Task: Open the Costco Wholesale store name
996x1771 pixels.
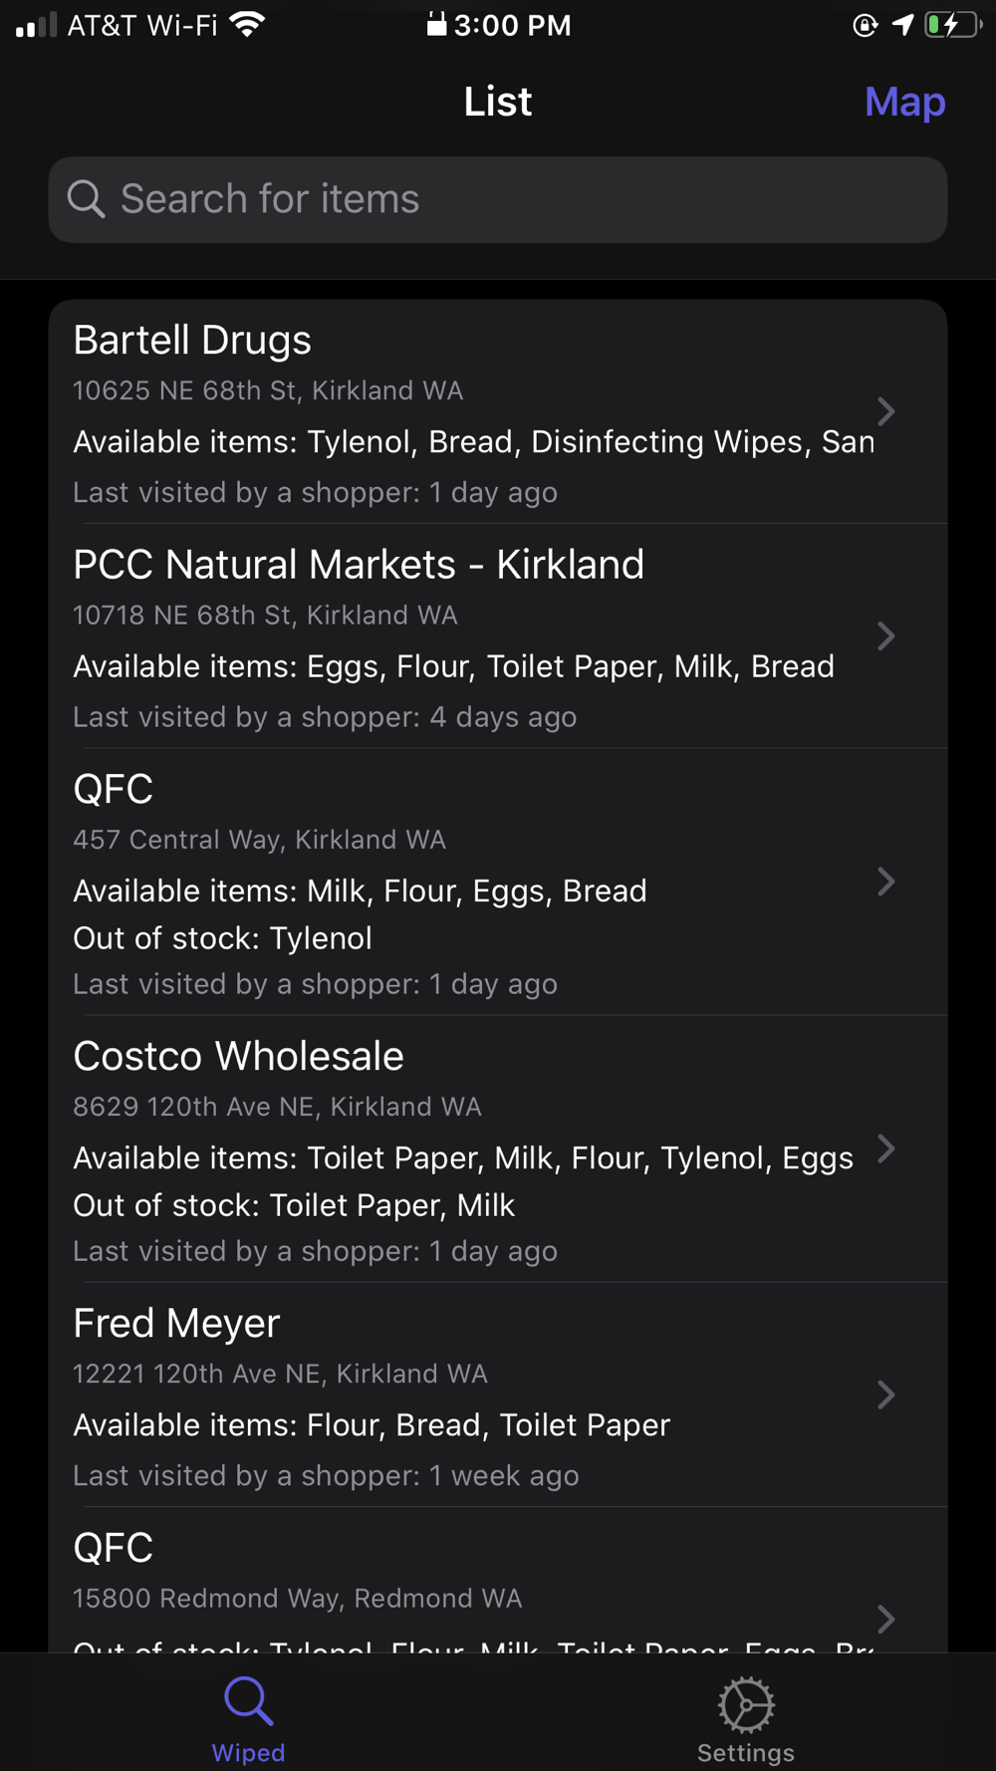Action: pos(239,1056)
